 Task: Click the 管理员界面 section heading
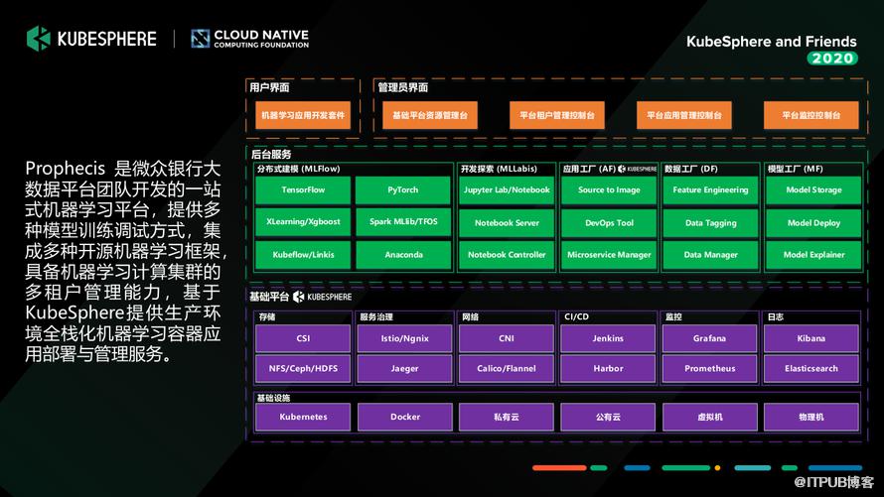pos(402,87)
